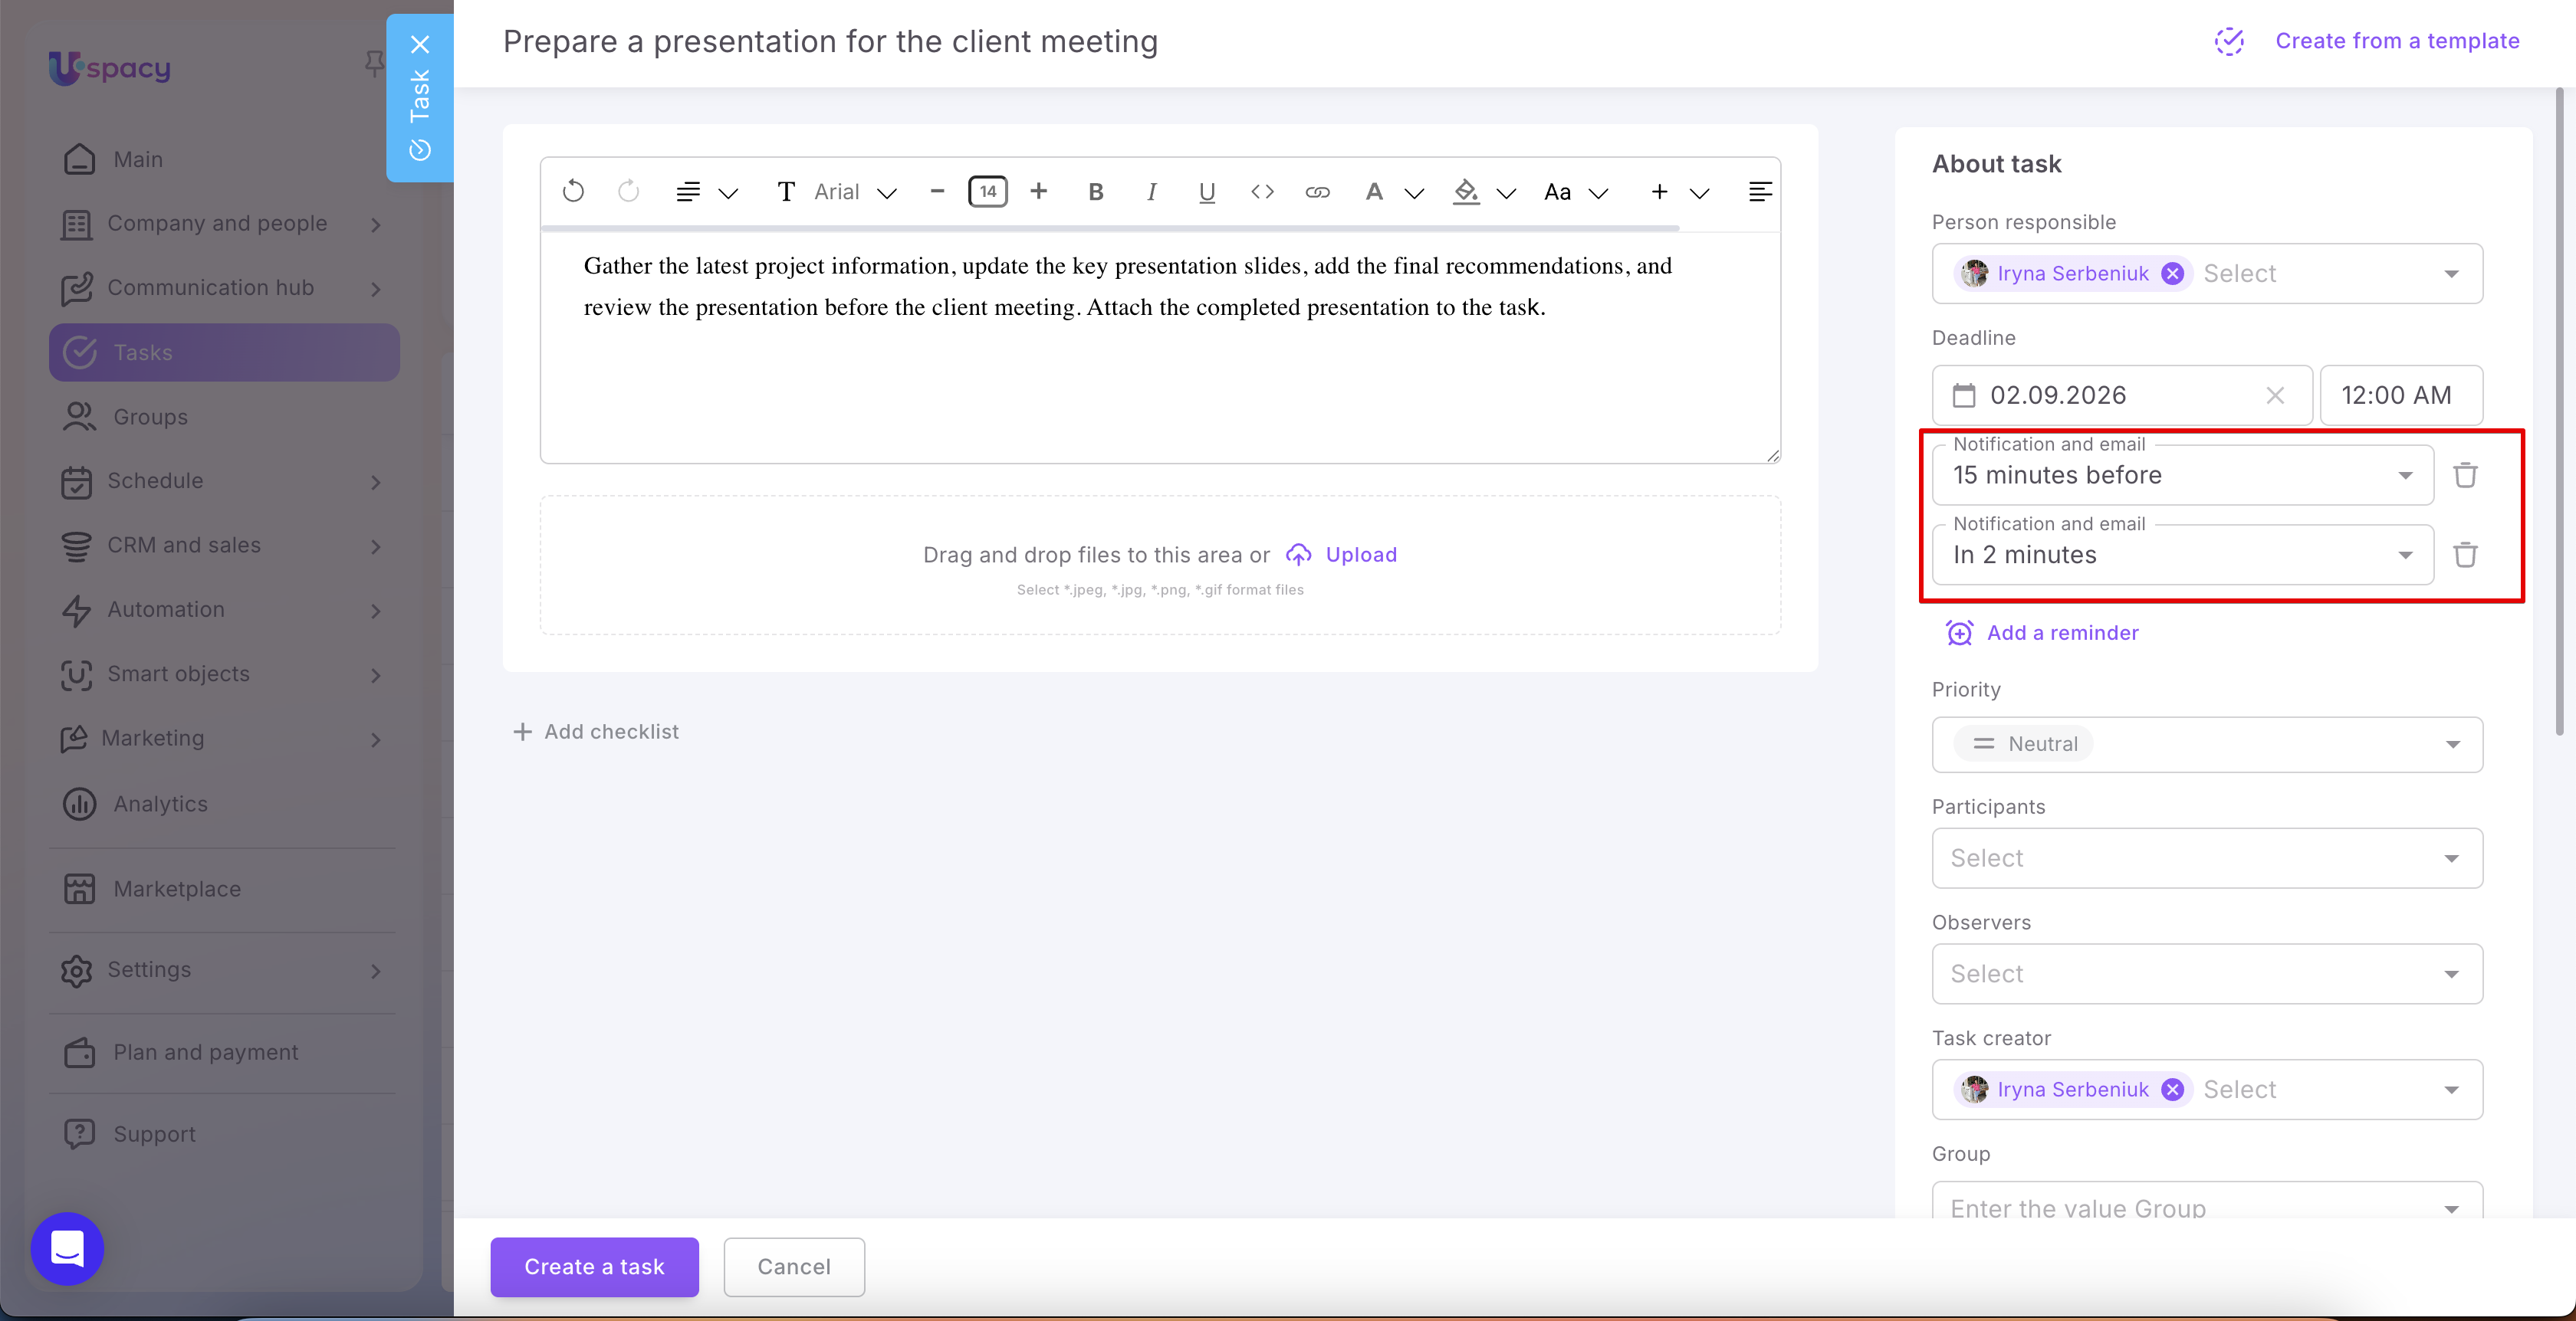Toggle bold formatting in the editor
This screenshot has height=1321, width=2576.
coord(1096,192)
